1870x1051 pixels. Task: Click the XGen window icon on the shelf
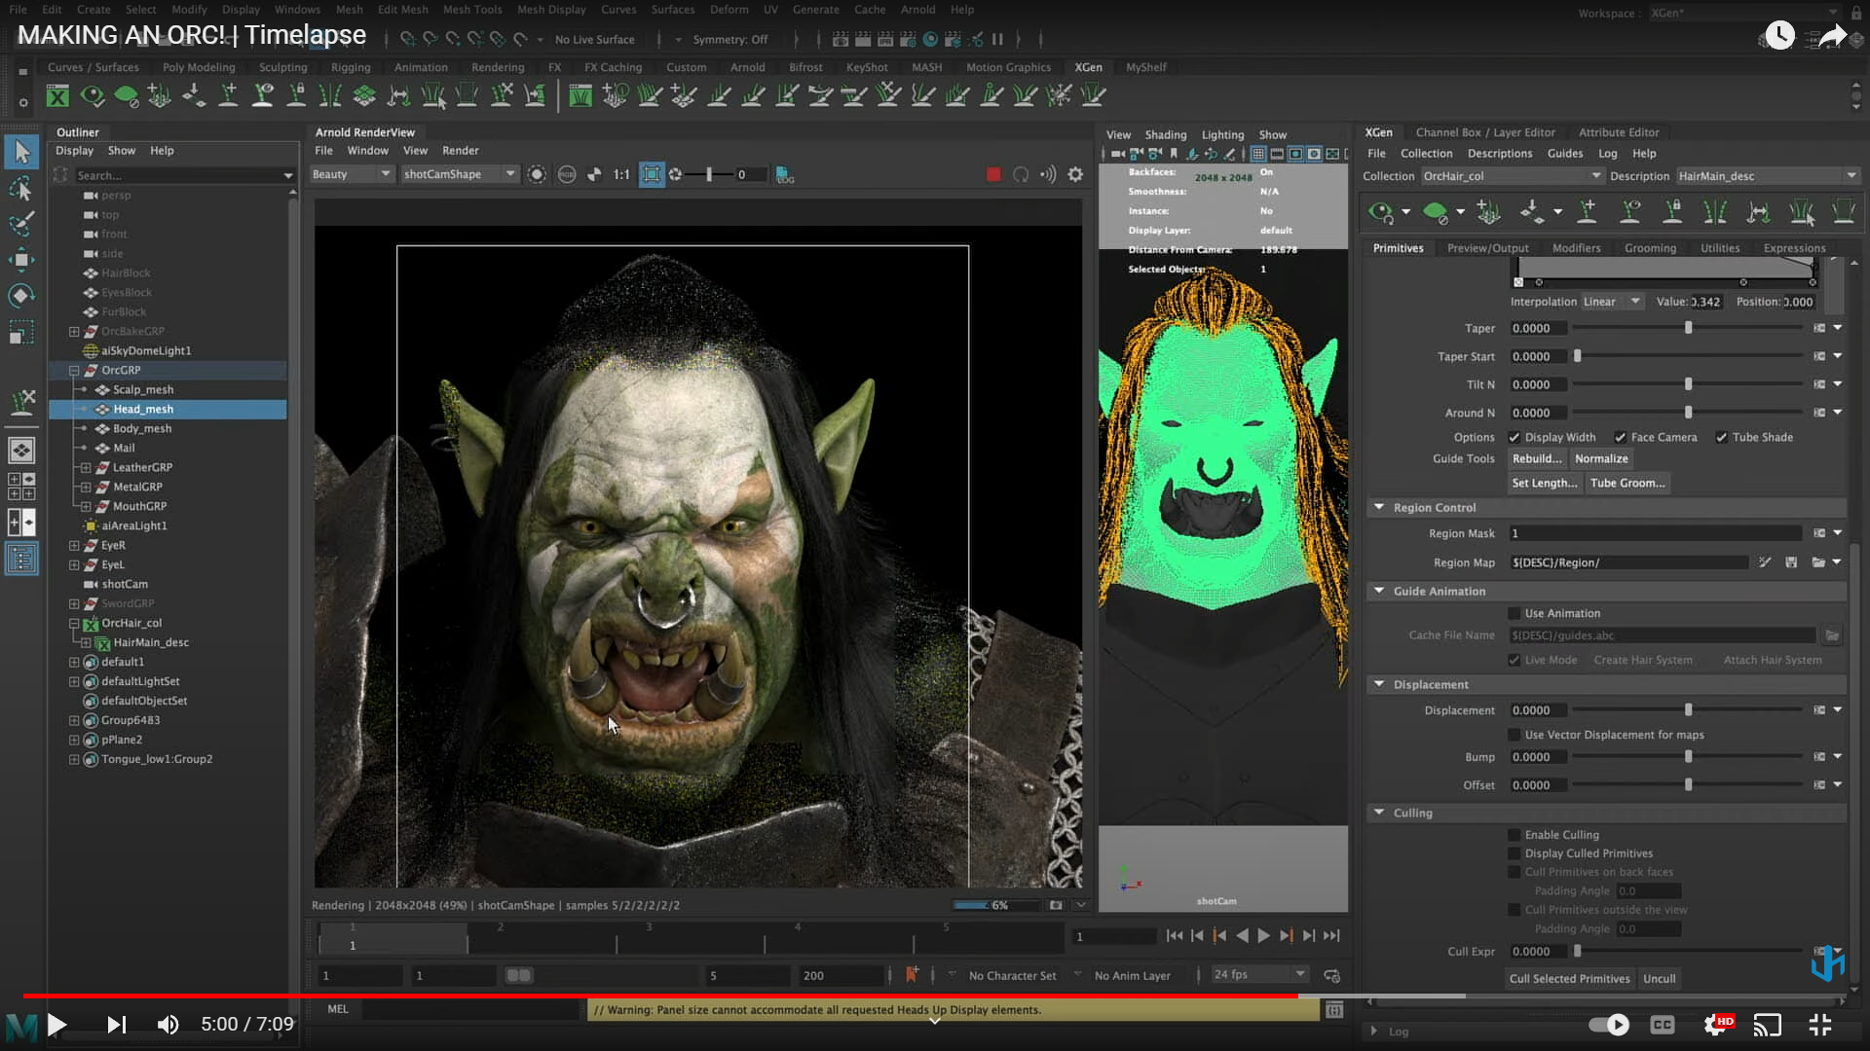[58, 95]
